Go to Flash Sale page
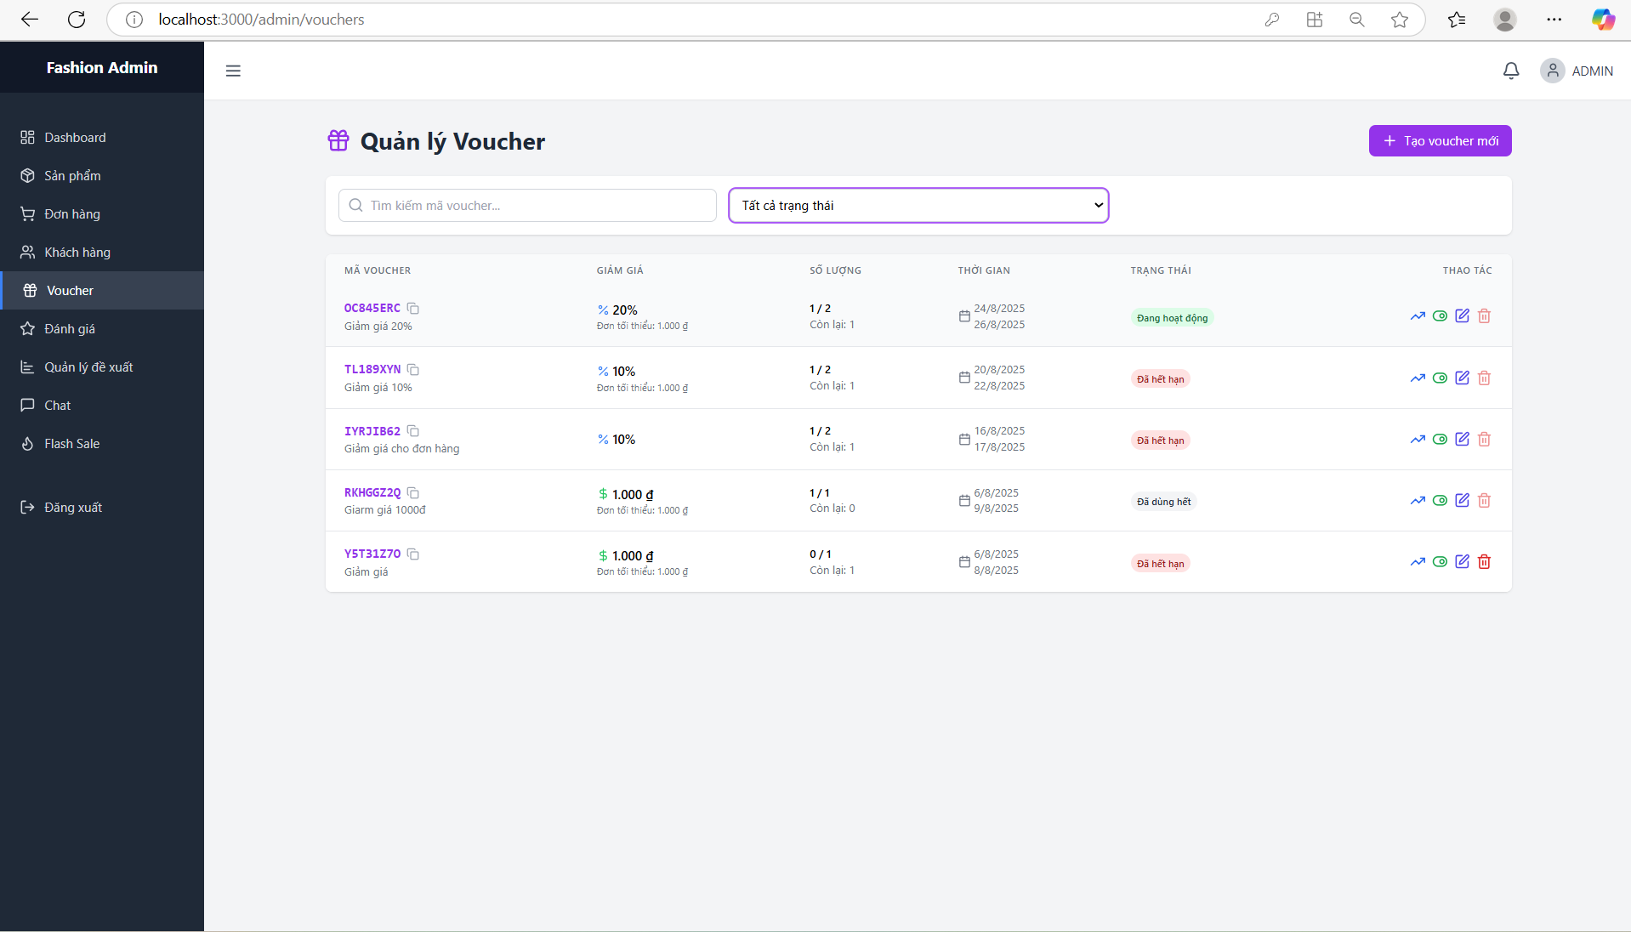Viewport: 1631px width, 932px height. click(x=102, y=444)
